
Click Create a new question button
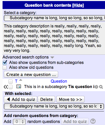click(x=31, y=74)
